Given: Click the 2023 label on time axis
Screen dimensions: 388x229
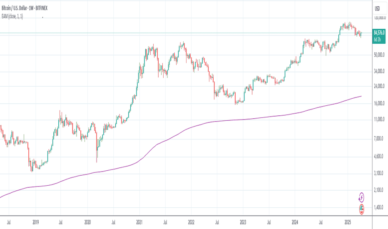Looking at the screenshot, I should tap(243, 222).
